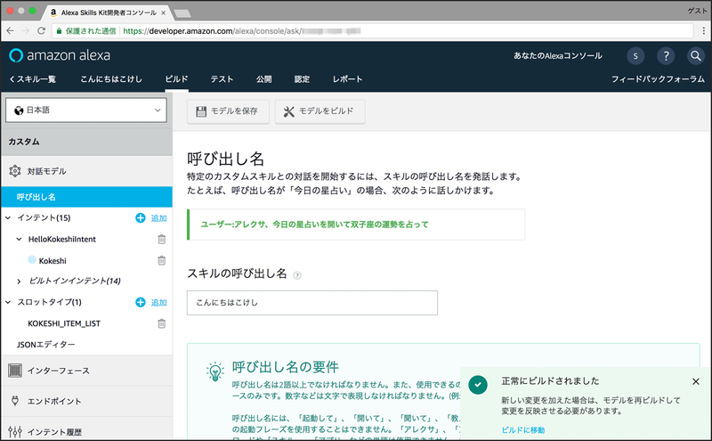Open the help question mark icon
Screen dimensions: 712x441
point(666,56)
